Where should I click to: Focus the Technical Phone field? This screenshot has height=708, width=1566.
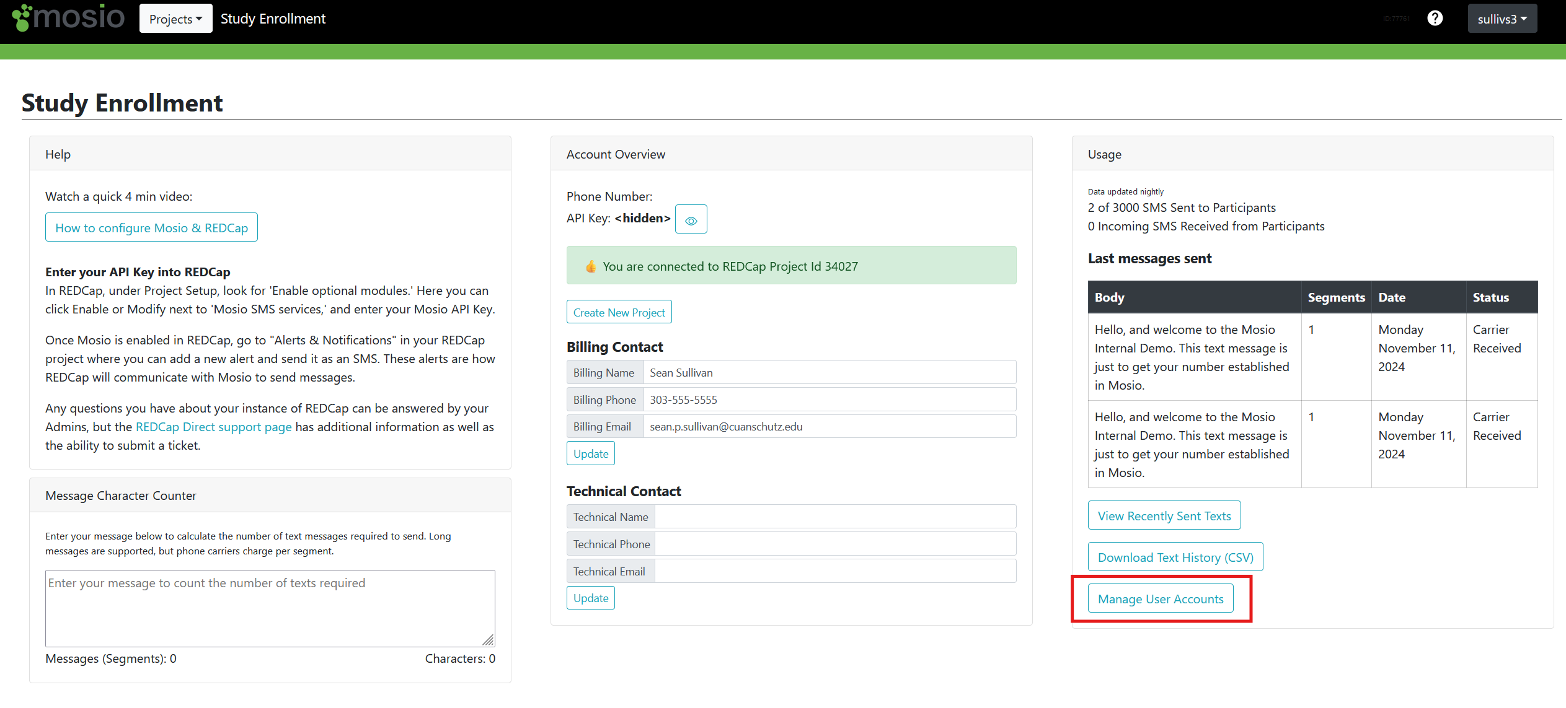(836, 544)
